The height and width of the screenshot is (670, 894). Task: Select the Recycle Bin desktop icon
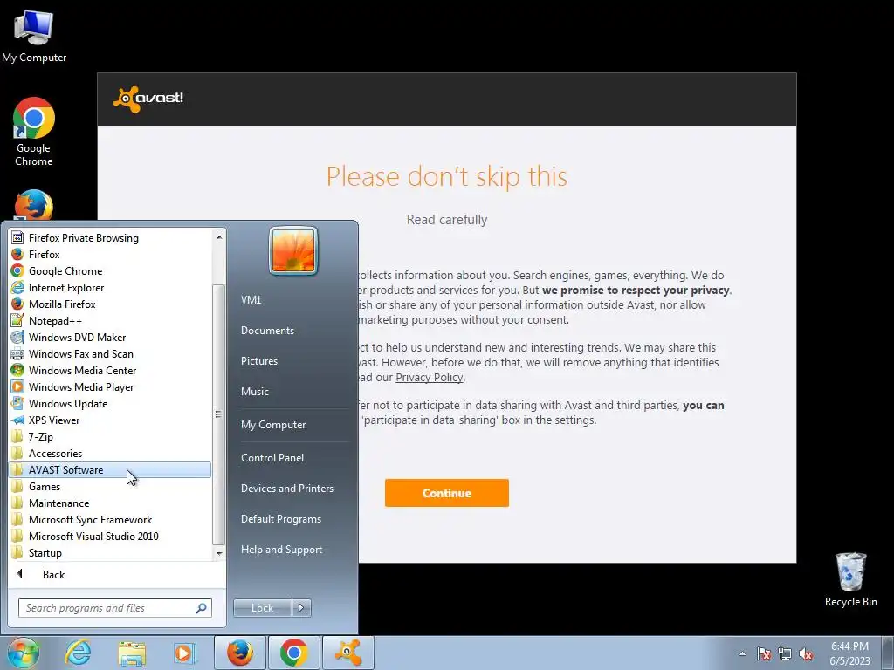coord(850,579)
